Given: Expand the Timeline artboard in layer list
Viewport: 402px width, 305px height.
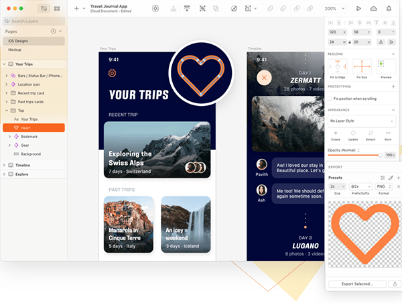Looking at the screenshot, I should pyautogui.click(x=5, y=165).
